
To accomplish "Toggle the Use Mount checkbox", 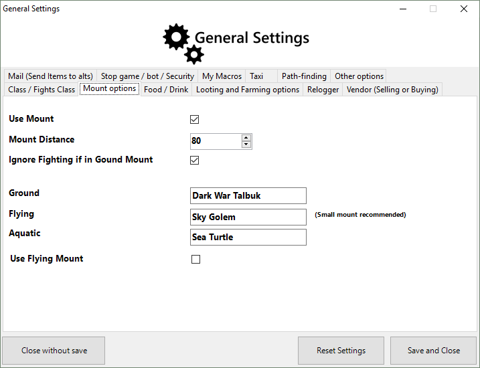I will 195,120.
